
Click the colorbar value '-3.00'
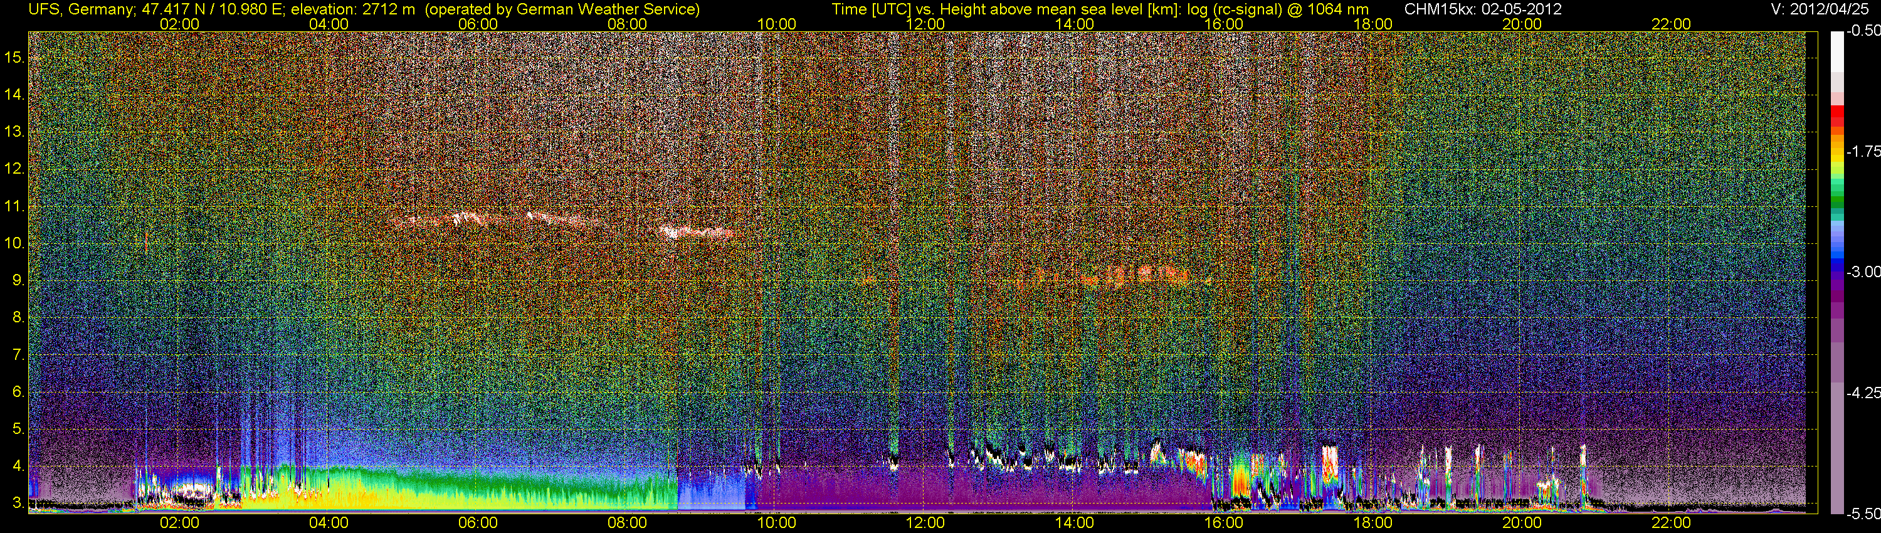(1863, 272)
